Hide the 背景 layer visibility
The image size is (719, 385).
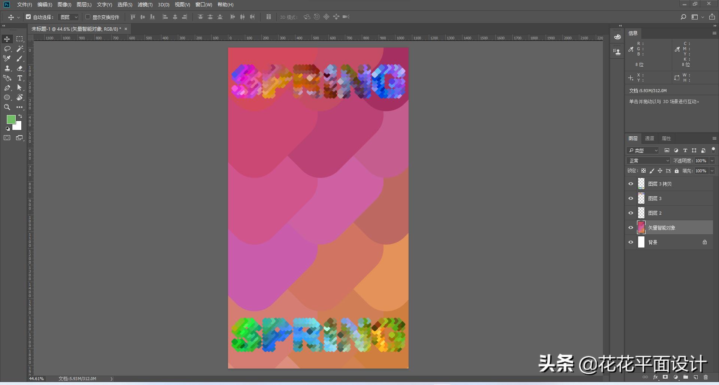[631, 242]
